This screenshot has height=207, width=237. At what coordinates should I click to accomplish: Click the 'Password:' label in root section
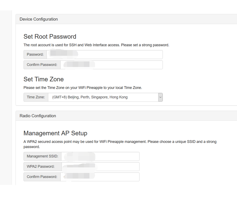35,54
